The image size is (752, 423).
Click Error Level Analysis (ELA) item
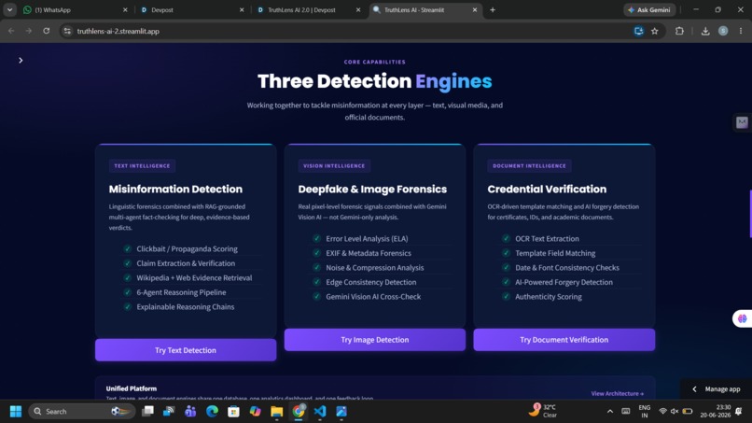[x=367, y=238]
